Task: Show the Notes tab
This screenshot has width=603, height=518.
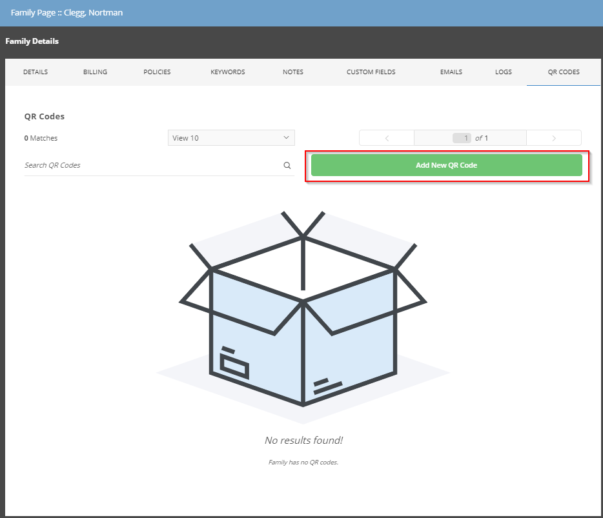Action: coord(292,72)
